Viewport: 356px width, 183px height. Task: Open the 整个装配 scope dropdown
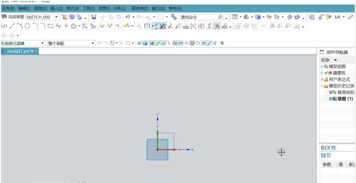[93, 43]
